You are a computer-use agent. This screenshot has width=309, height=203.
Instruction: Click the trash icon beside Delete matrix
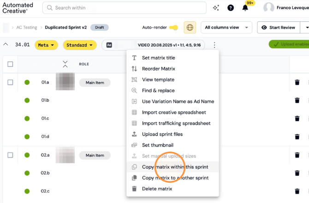click(134, 189)
